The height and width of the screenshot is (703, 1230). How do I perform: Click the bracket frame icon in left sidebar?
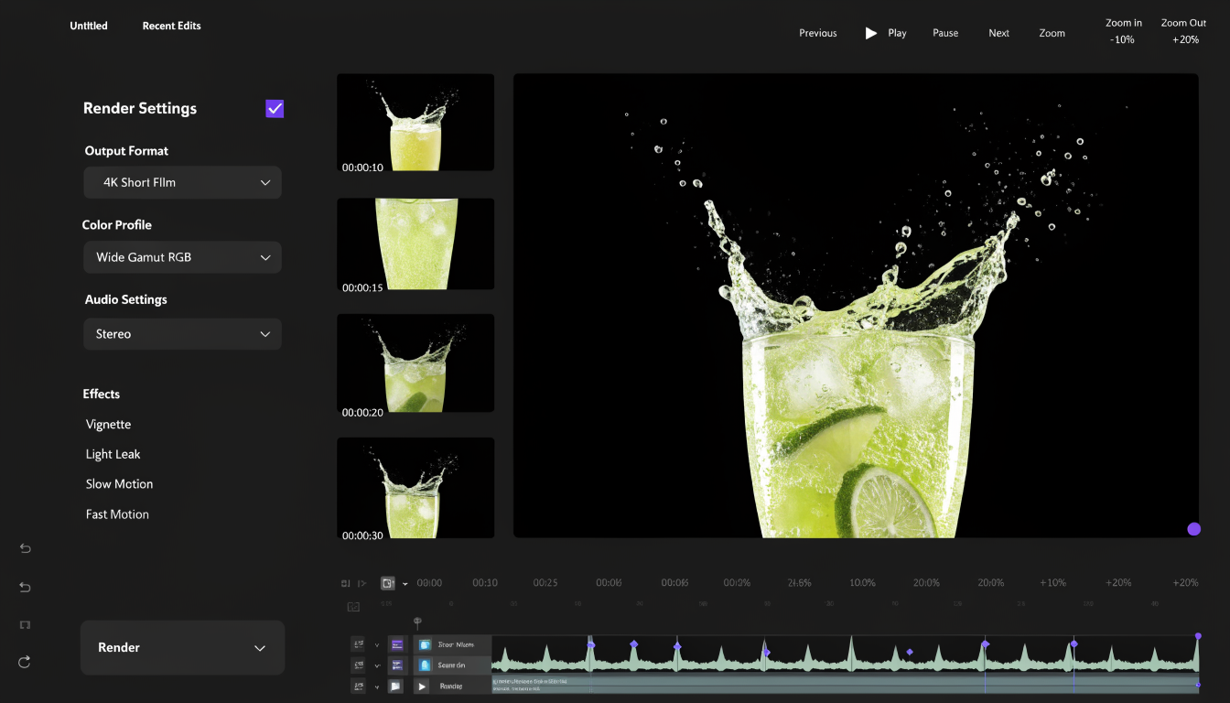25,625
